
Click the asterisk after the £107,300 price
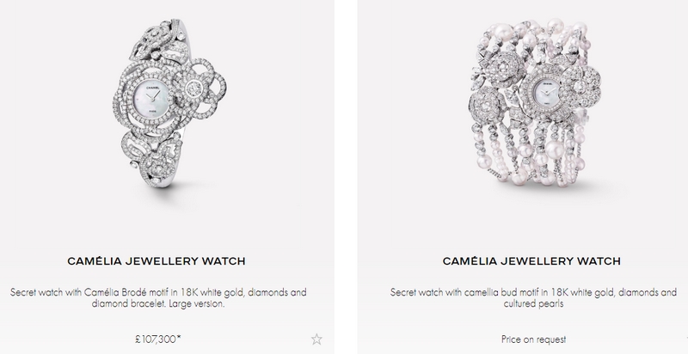(x=179, y=337)
